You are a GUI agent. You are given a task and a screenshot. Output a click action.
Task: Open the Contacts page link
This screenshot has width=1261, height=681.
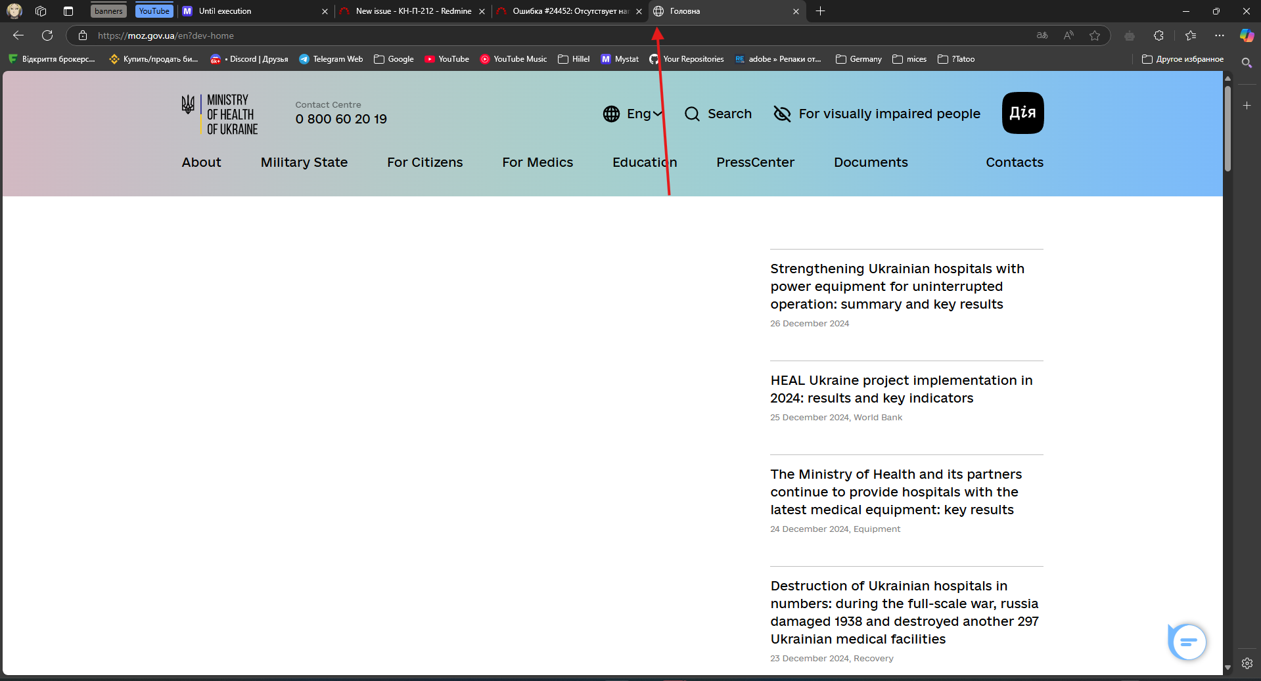coord(1014,162)
